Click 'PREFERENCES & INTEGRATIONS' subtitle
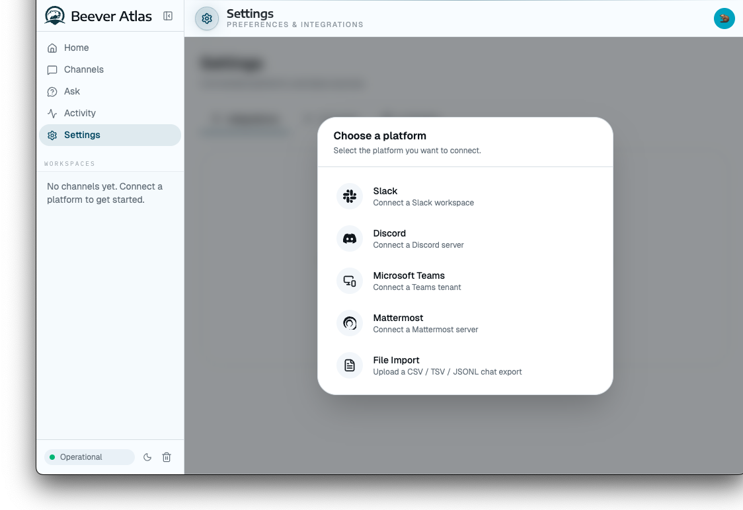The height and width of the screenshot is (510, 743). click(x=295, y=24)
